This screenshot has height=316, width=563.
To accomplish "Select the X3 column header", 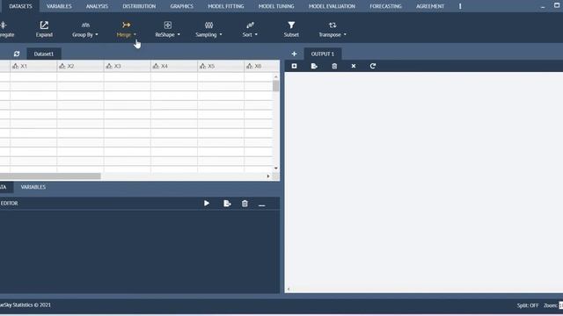I will click(x=127, y=67).
